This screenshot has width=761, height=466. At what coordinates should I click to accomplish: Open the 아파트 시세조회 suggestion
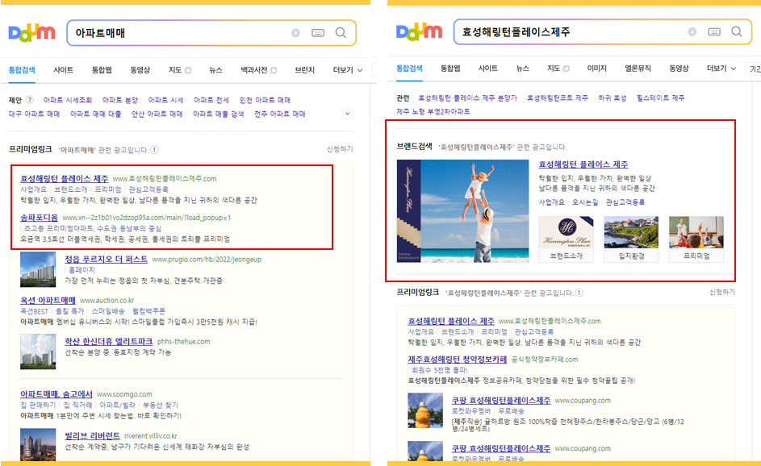pyautogui.click(x=68, y=100)
